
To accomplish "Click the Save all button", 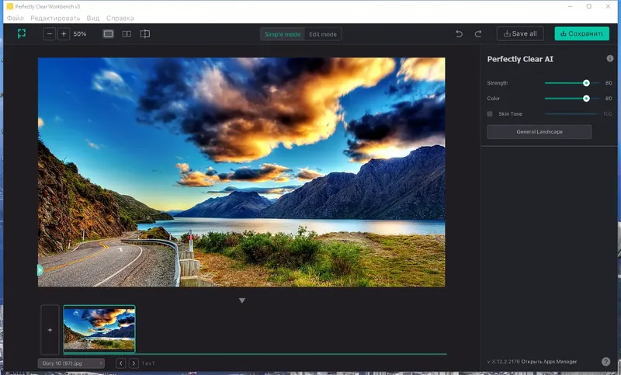I will point(520,34).
